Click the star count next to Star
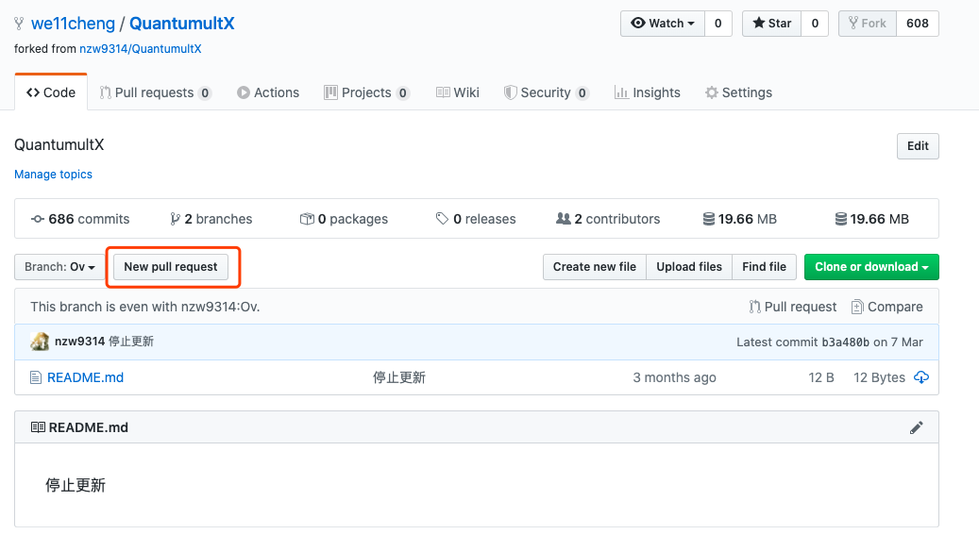The width and height of the screenshot is (979, 551). [815, 23]
